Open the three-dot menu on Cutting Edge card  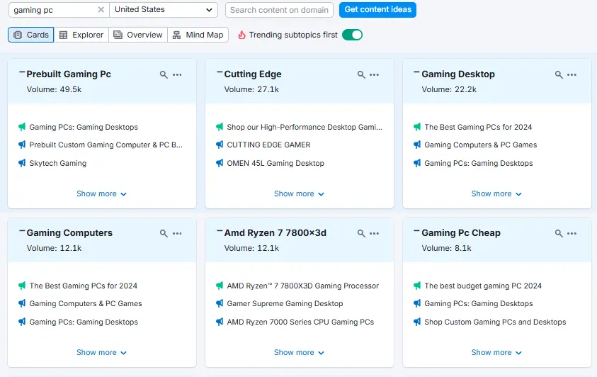tap(375, 74)
